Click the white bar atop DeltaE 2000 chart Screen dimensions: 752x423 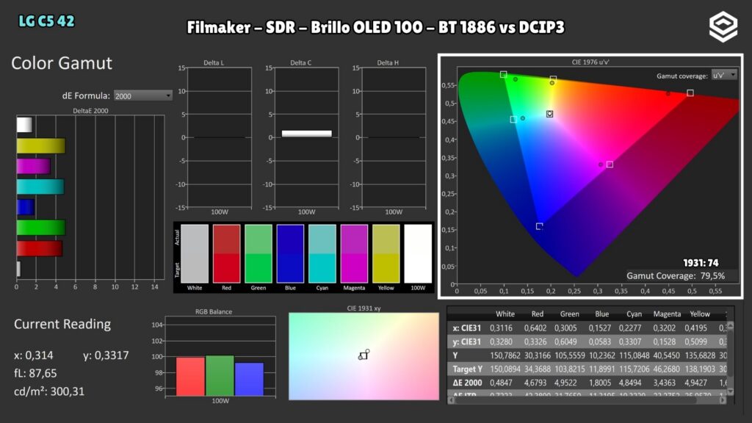click(24, 125)
